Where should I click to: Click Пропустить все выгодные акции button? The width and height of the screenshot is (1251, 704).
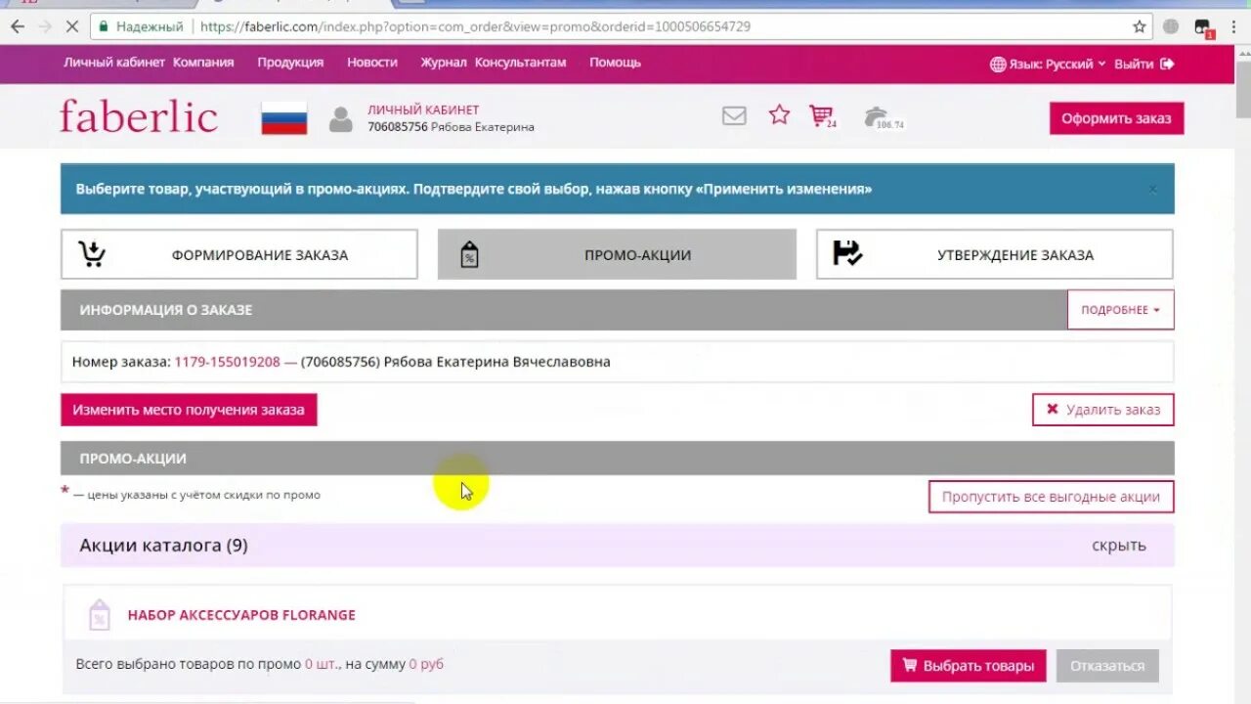click(x=1051, y=497)
